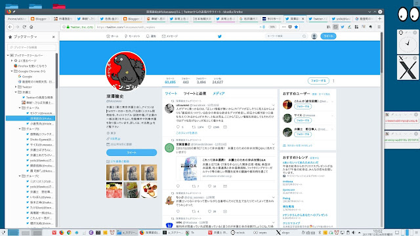
Task: Collapse the グループC bookmark folder
Action: point(20,176)
